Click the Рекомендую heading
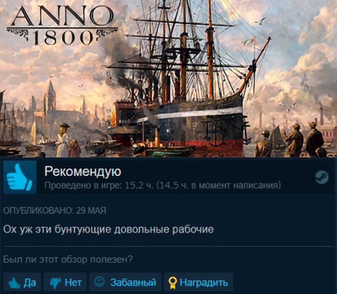This screenshot has height=294, width=337. 83,172
